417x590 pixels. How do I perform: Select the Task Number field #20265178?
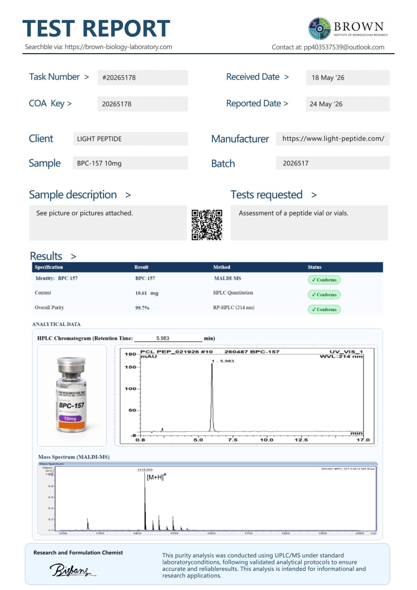click(x=143, y=77)
